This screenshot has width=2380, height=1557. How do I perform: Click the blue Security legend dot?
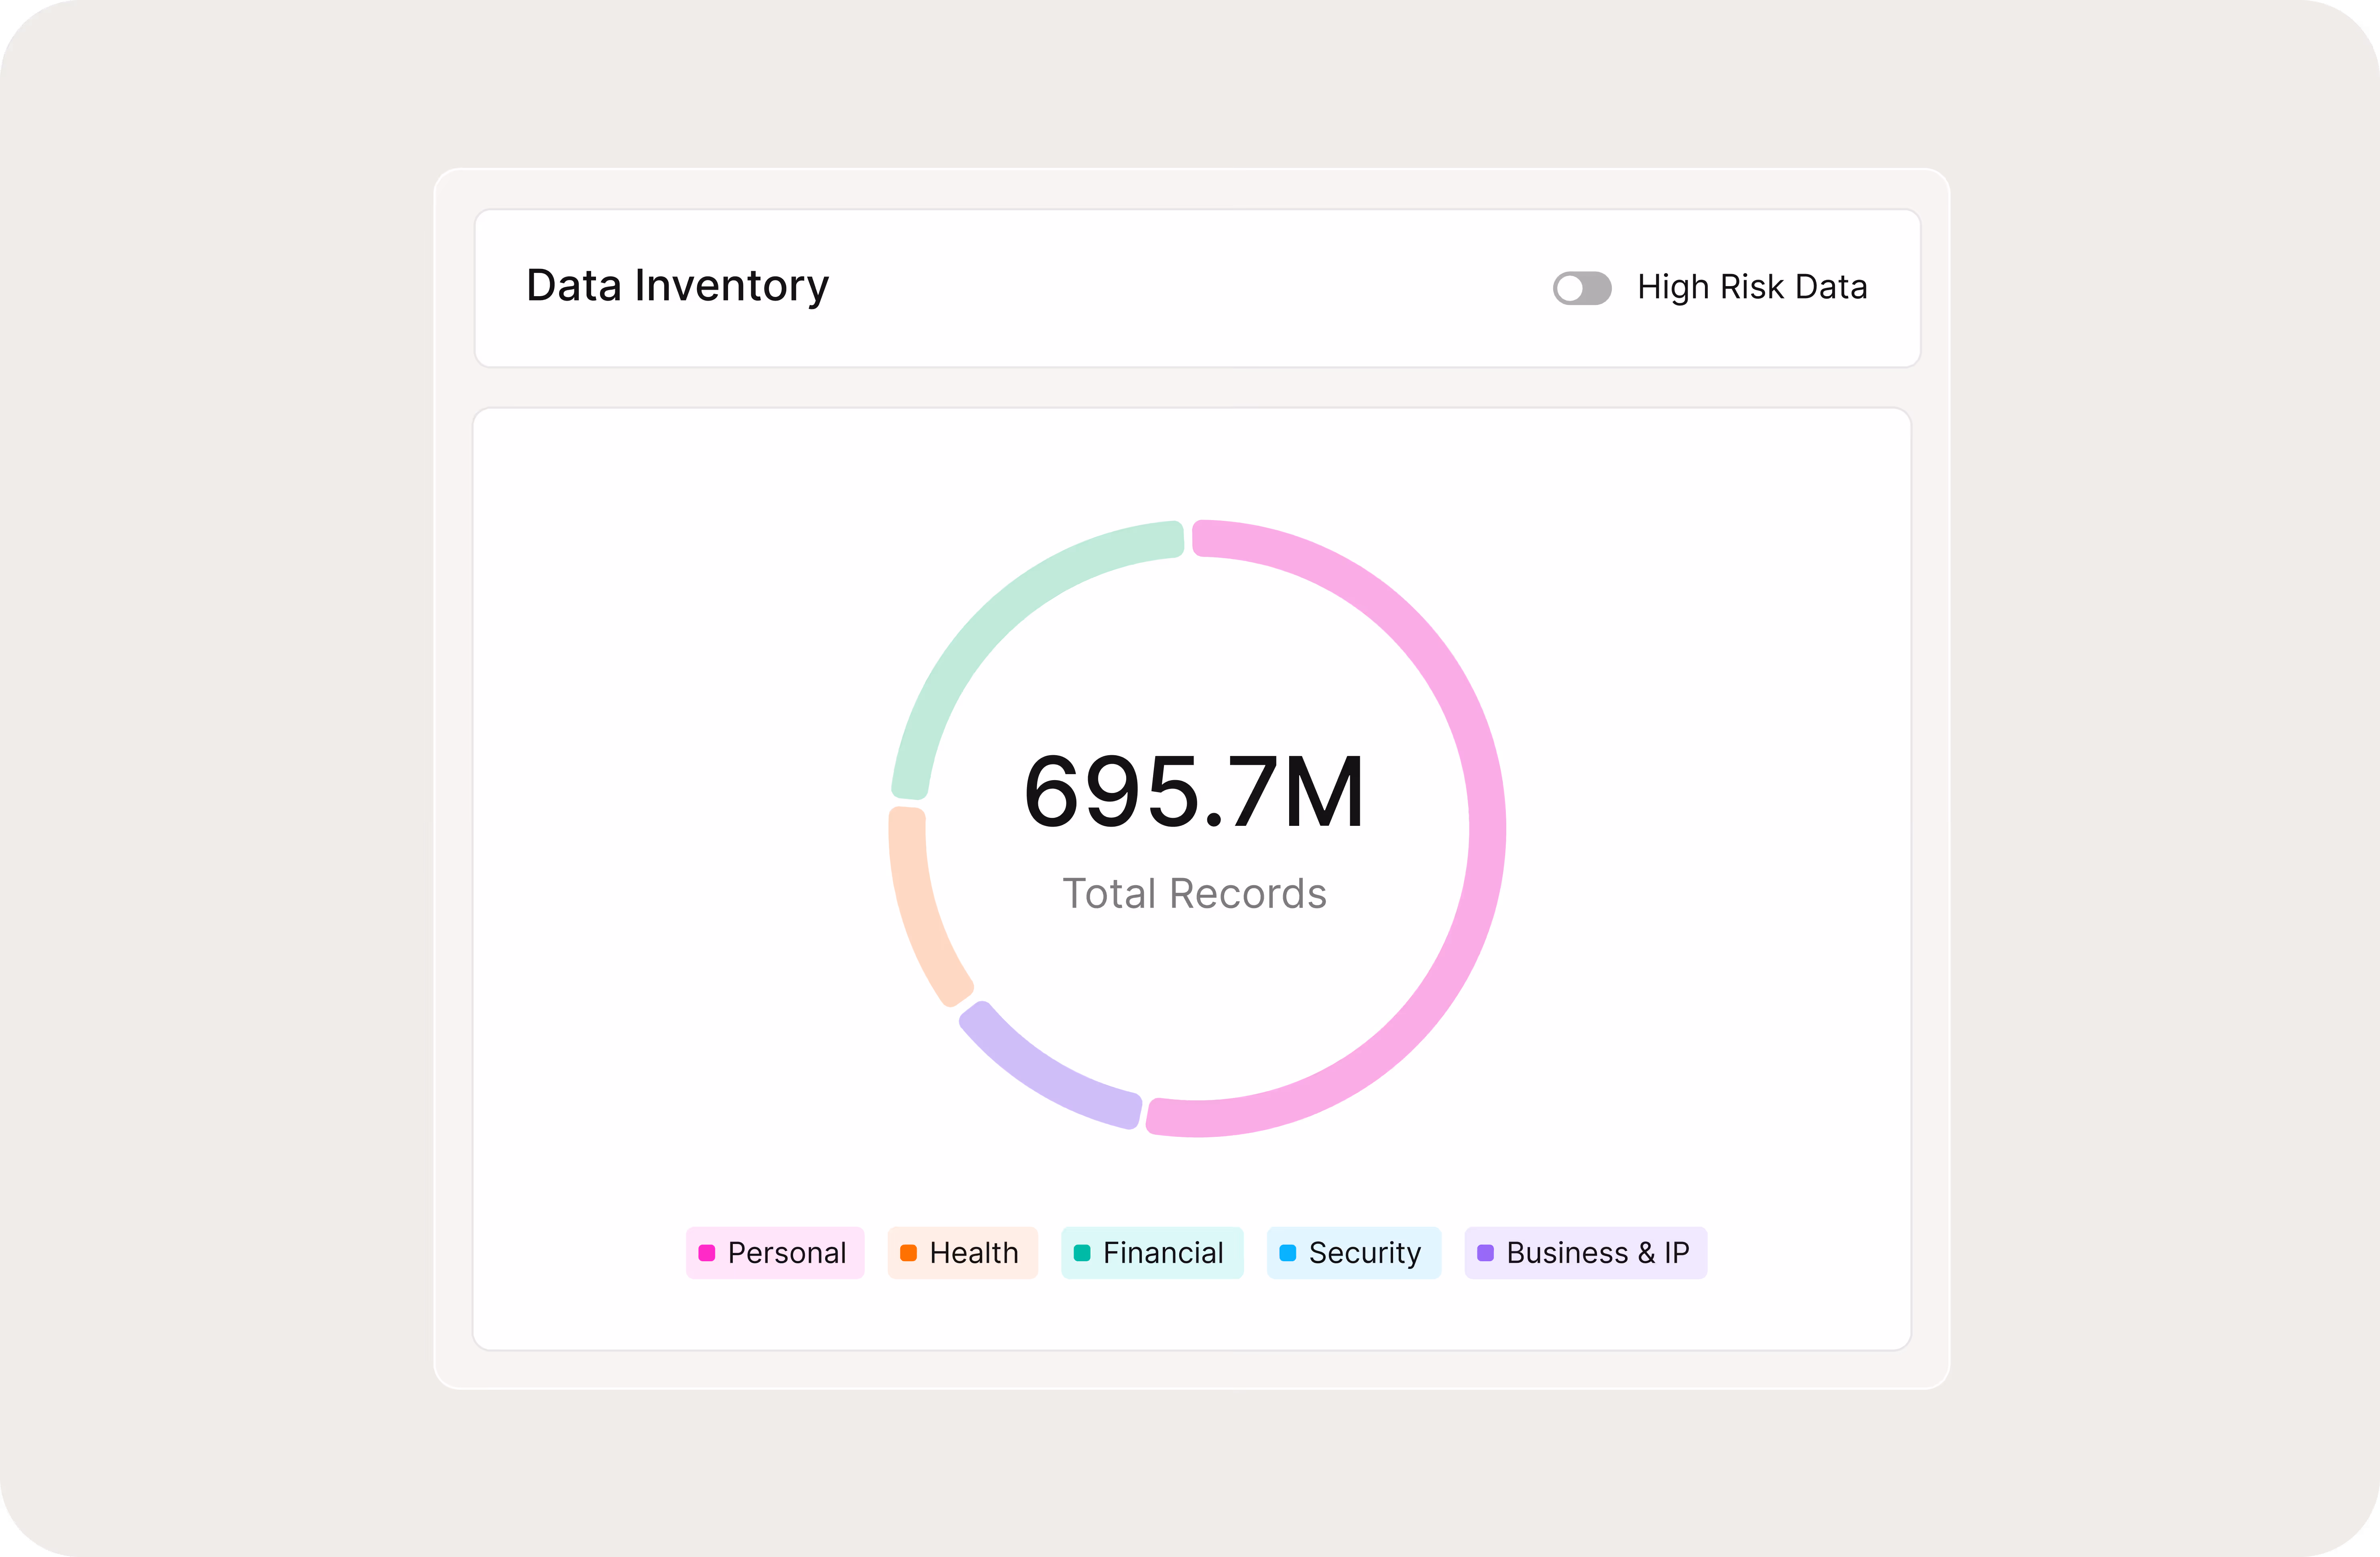pos(1288,1253)
